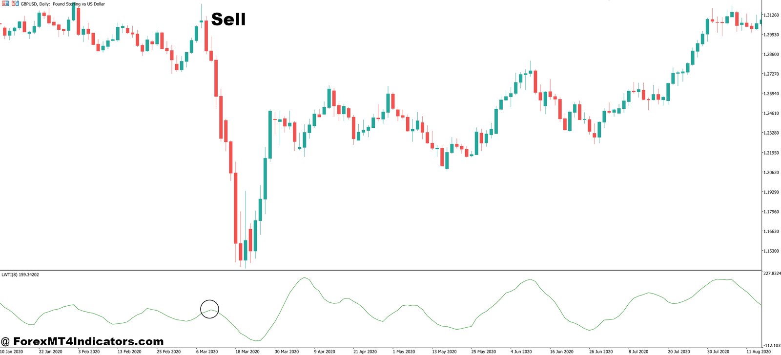Select the 10 Jan 2020 date label
The height and width of the screenshot is (355, 781).
coord(12,352)
